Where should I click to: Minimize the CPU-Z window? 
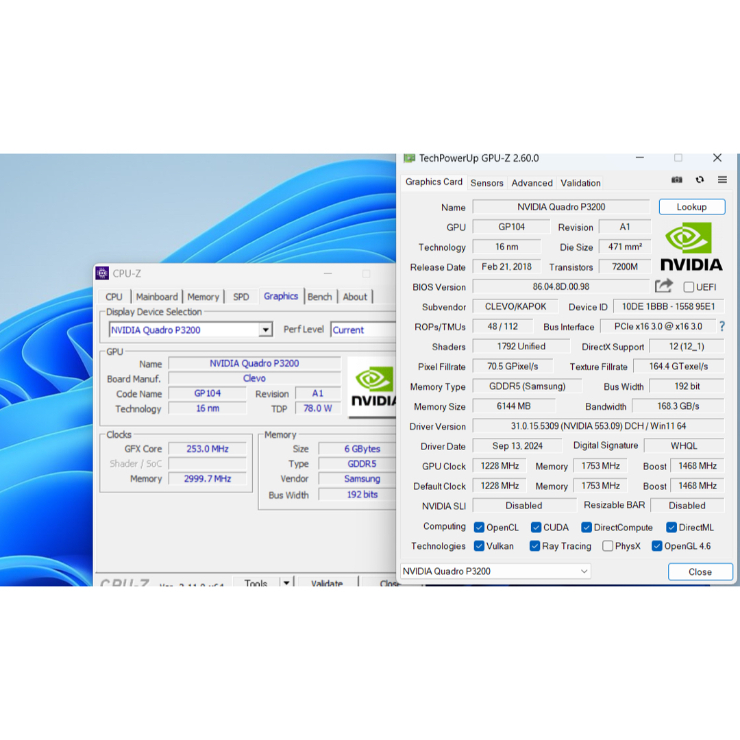click(x=328, y=273)
